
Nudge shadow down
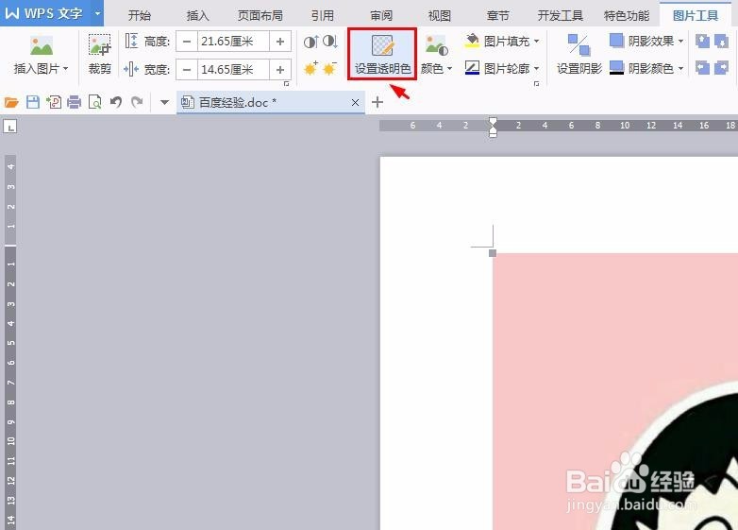[x=721, y=42]
